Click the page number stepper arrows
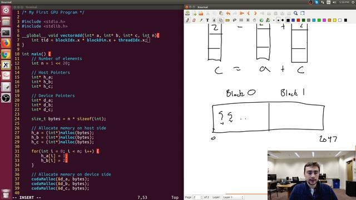 pyautogui.click(x=201, y=197)
